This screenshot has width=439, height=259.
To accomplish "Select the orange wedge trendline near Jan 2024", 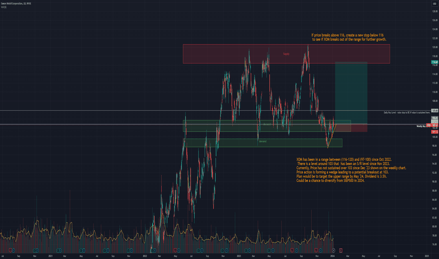I will [332, 136].
